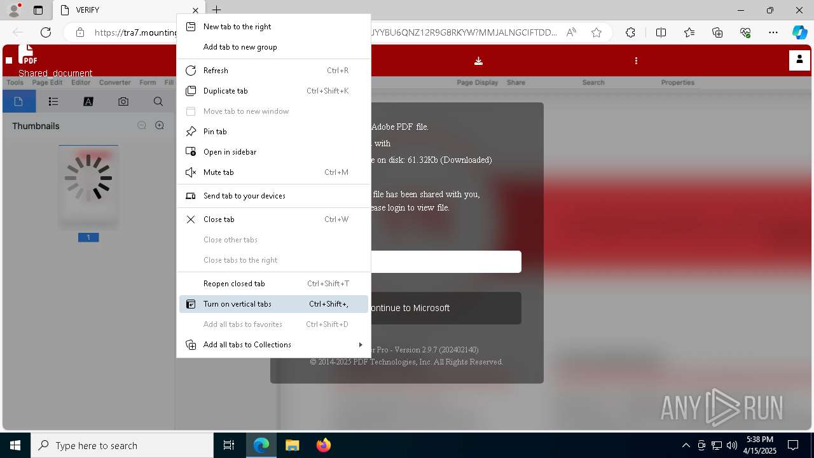Click the Read aloud icon
Screen dimensions: 814x458
[571, 32]
